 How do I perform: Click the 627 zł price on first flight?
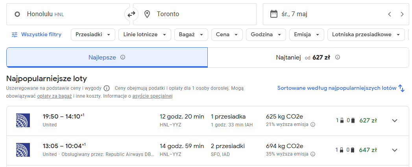(368, 121)
